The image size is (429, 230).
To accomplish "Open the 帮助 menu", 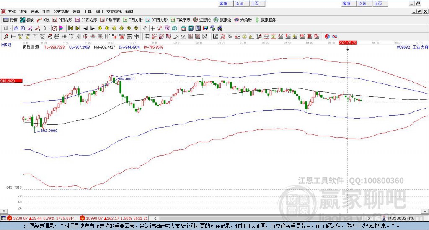I will (x=129, y=11).
